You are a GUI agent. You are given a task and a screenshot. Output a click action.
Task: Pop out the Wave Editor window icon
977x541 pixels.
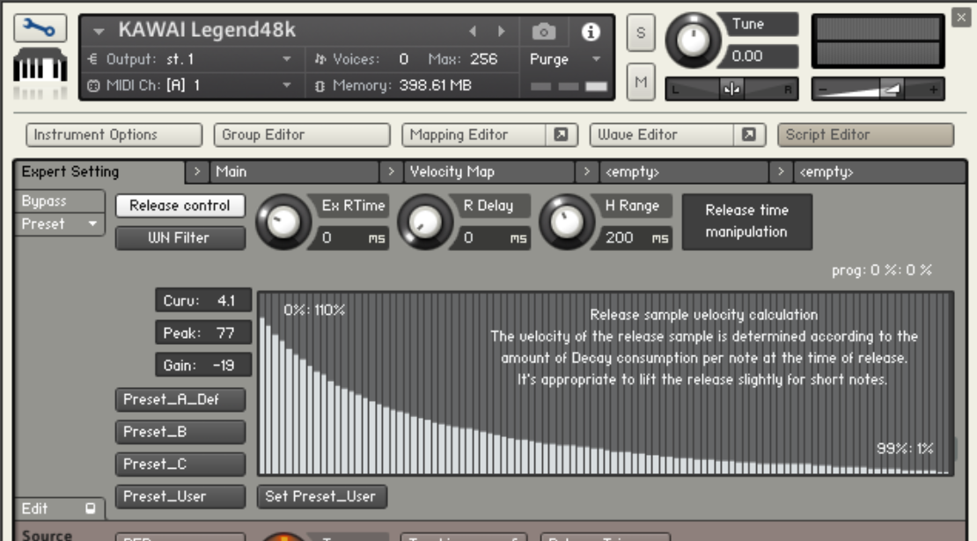pyautogui.click(x=748, y=135)
